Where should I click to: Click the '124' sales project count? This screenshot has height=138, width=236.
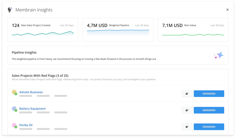coord(16,25)
